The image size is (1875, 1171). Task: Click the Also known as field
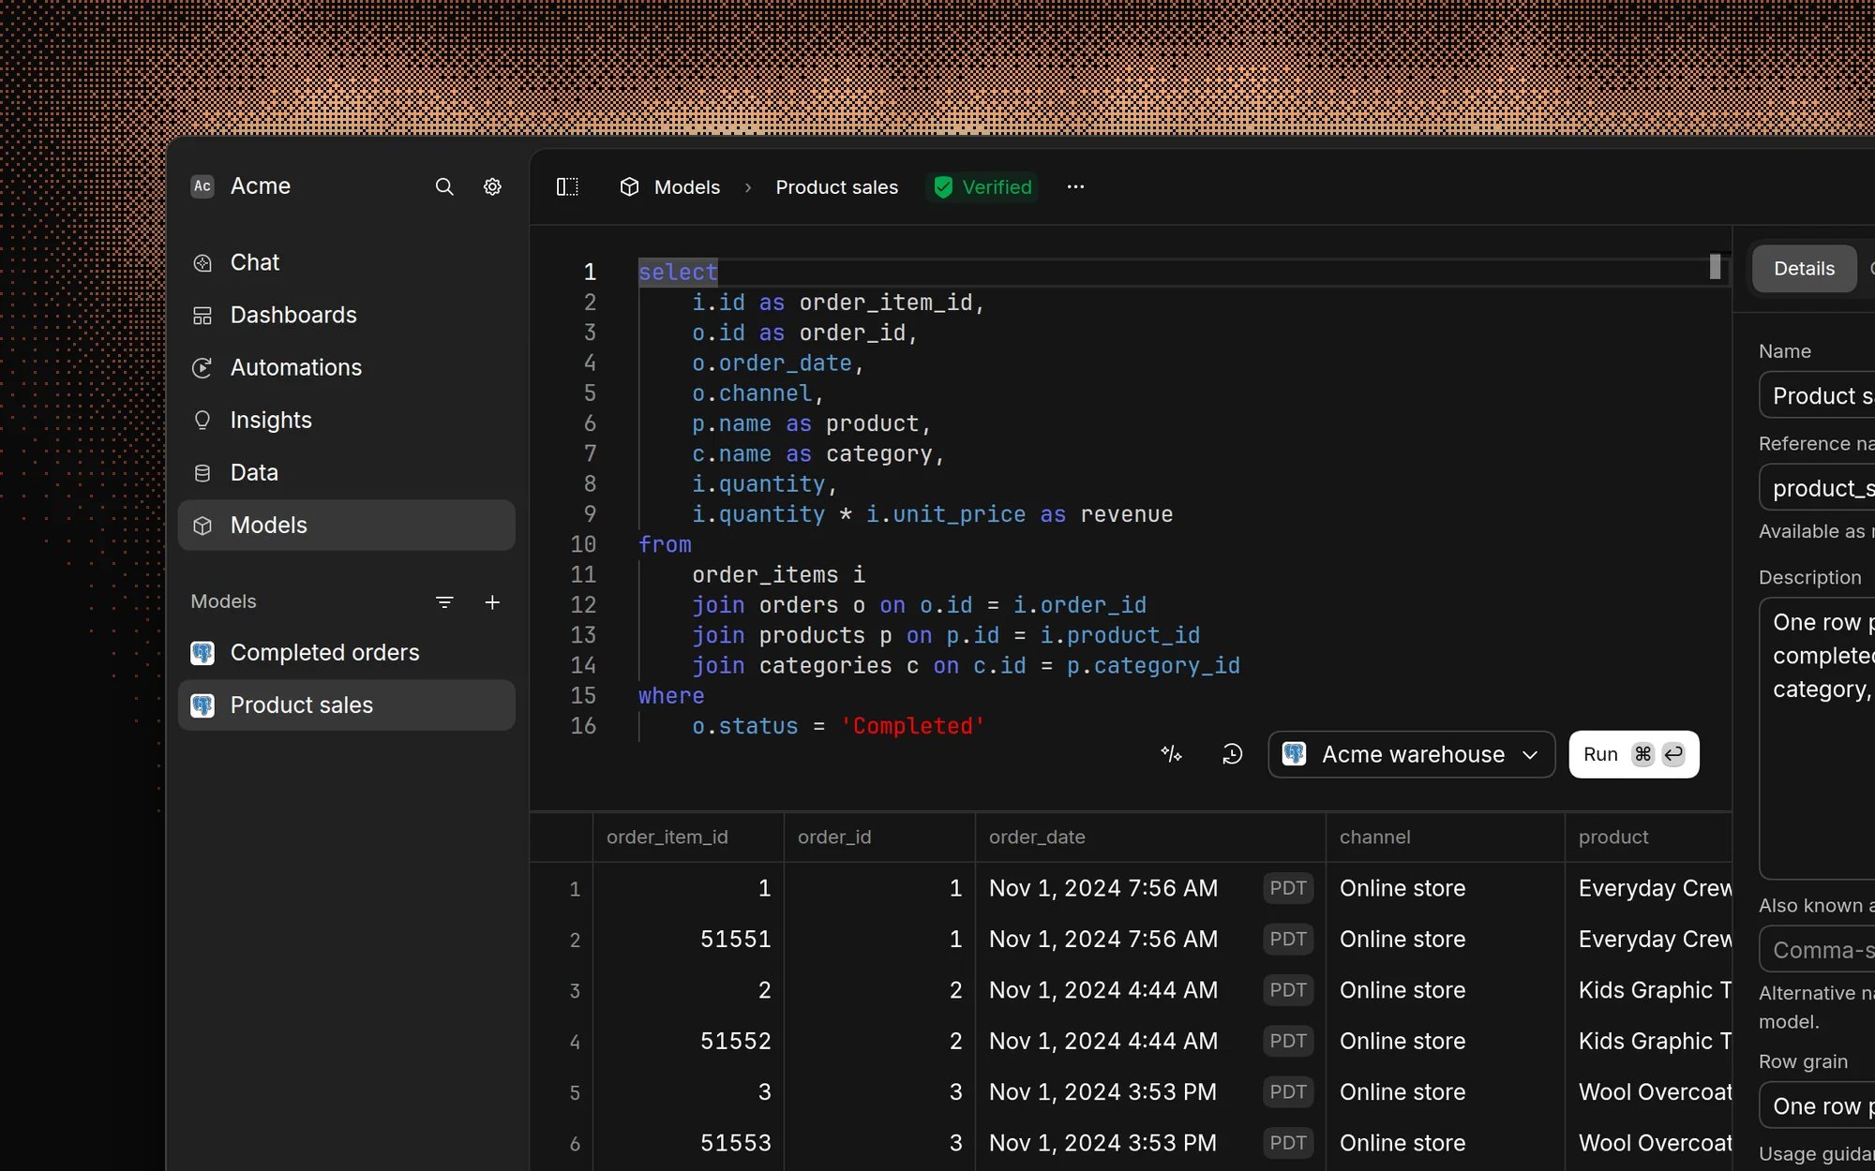pyautogui.click(x=1817, y=950)
